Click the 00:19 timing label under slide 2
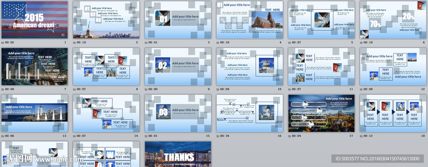This screenshot has height=167, width=428. (82, 43)
